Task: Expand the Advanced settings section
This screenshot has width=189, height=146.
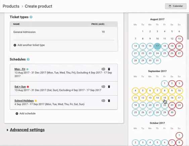Action: (x=27, y=130)
